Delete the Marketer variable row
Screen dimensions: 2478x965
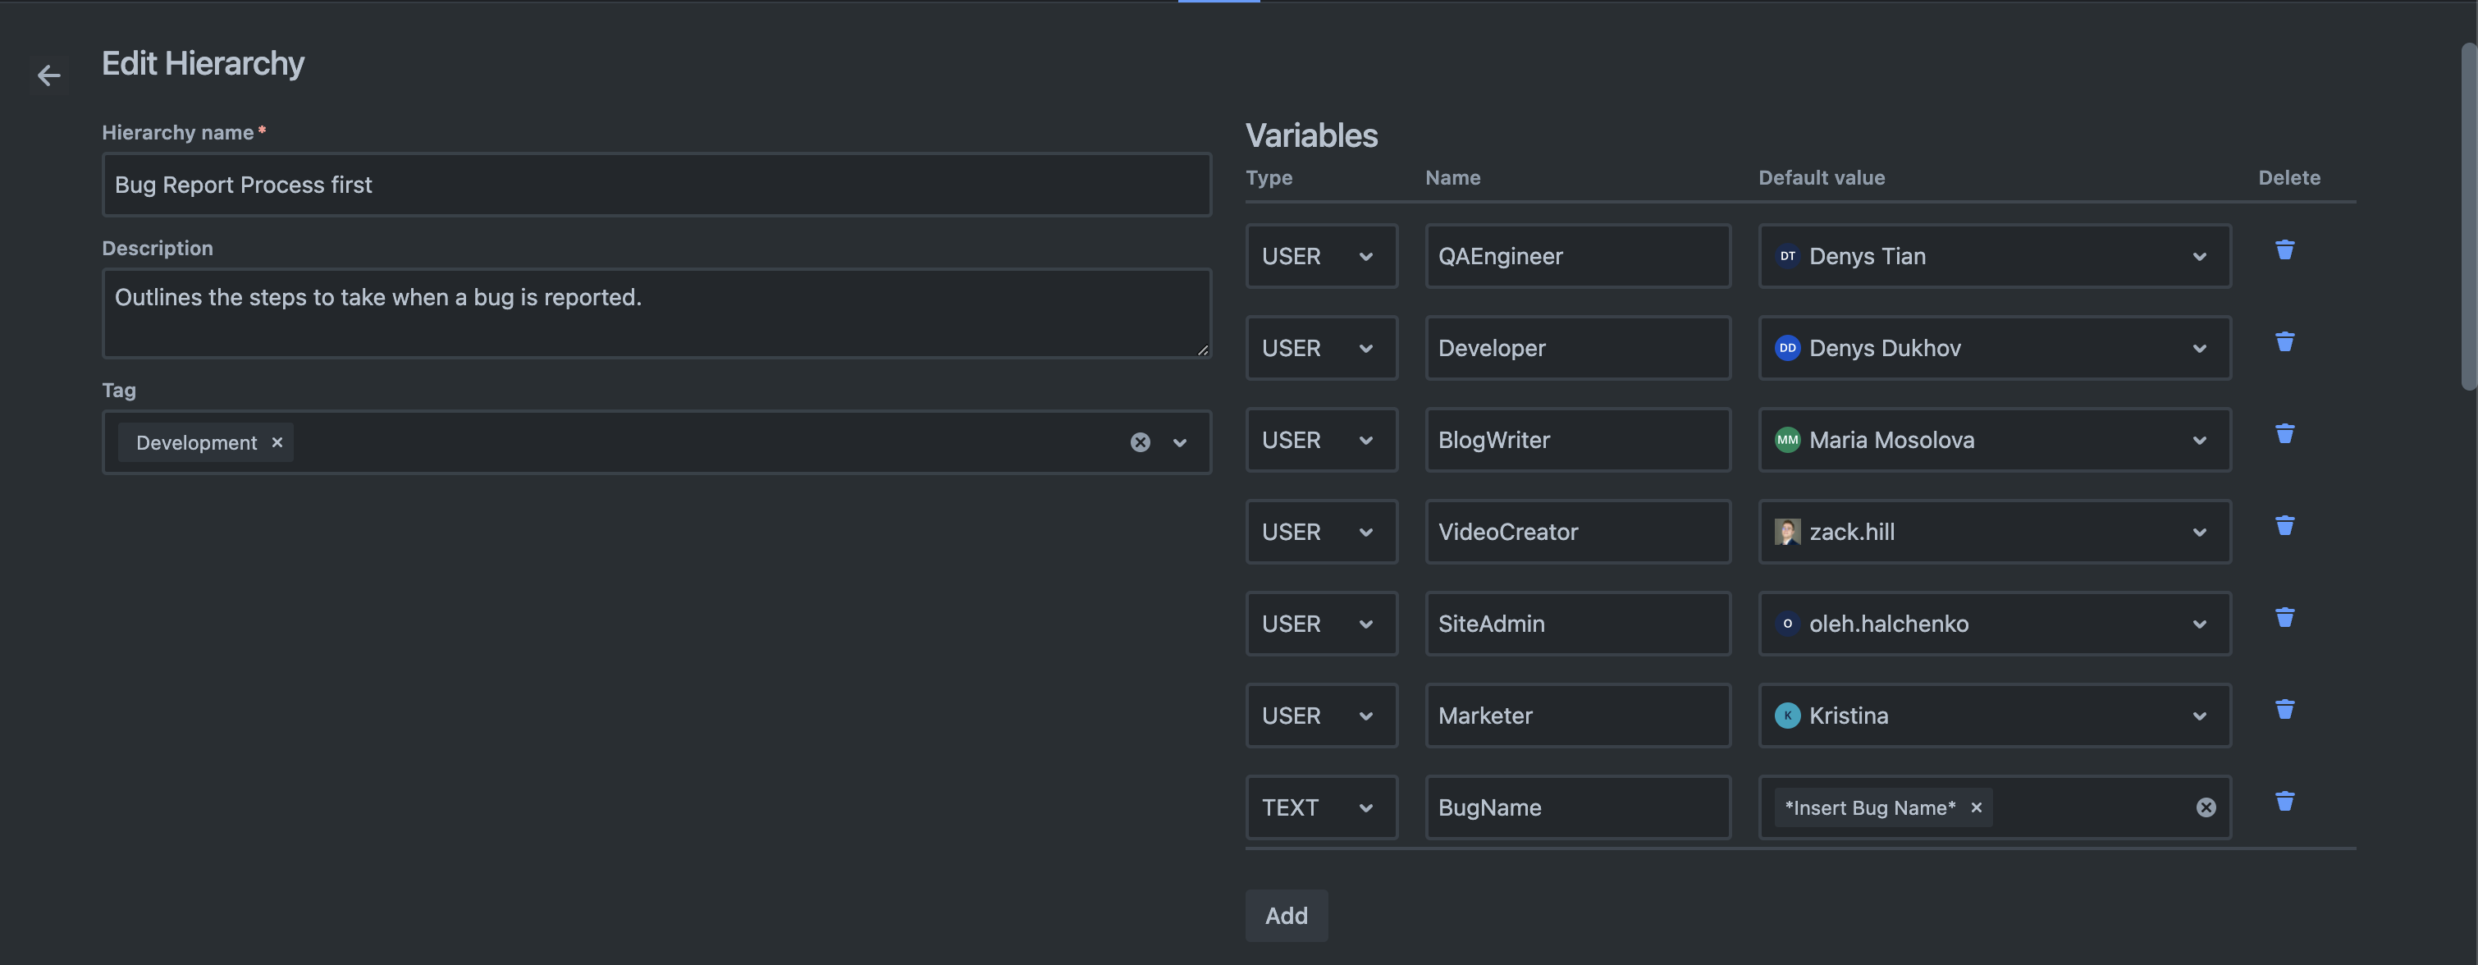[2284, 709]
